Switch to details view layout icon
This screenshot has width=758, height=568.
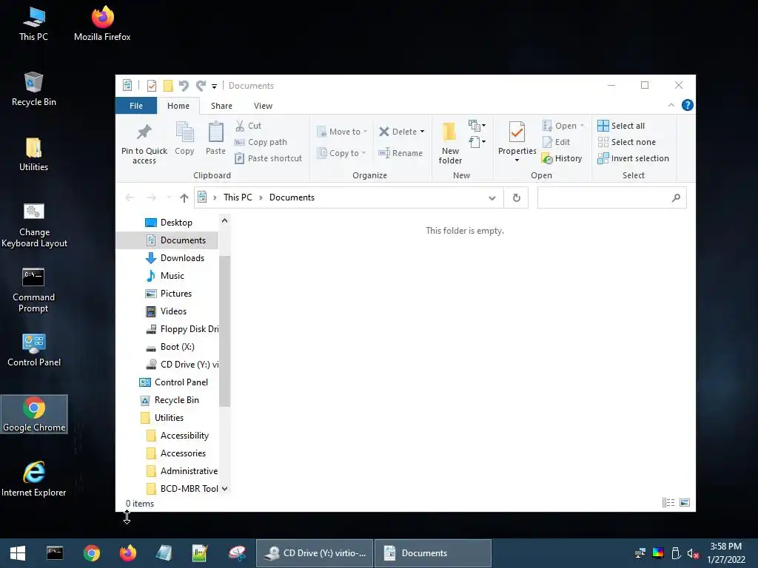click(x=668, y=503)
